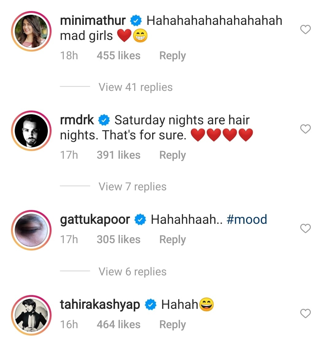The height and width of the screenshot is (342, 331).
Task: Expand View 7 replies
Action: tap(132, 187)
